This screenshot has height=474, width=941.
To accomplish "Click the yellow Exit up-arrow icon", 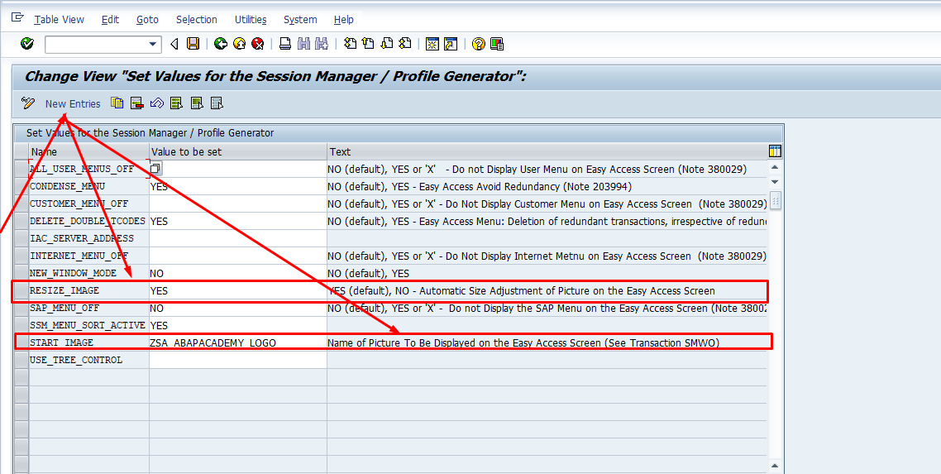I will tap(240, 44).
